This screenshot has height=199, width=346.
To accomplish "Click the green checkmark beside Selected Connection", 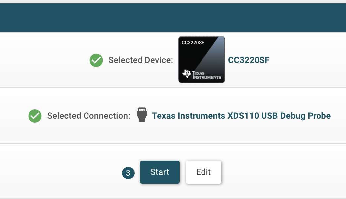I will coord(35,116).
